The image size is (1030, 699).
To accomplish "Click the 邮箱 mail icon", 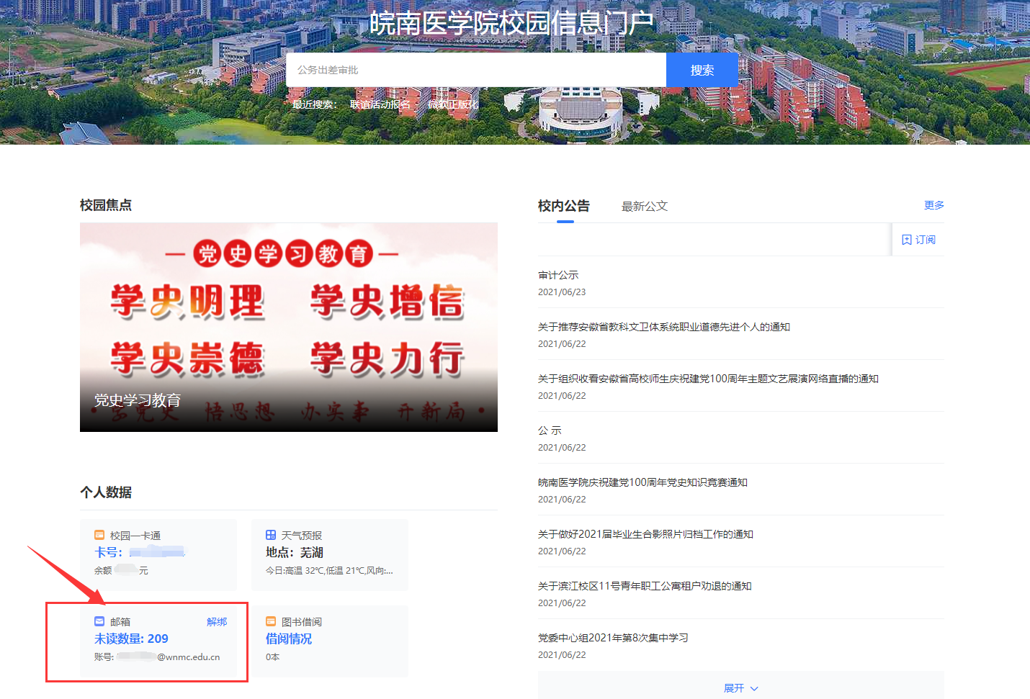I will [x=99, y=621].
